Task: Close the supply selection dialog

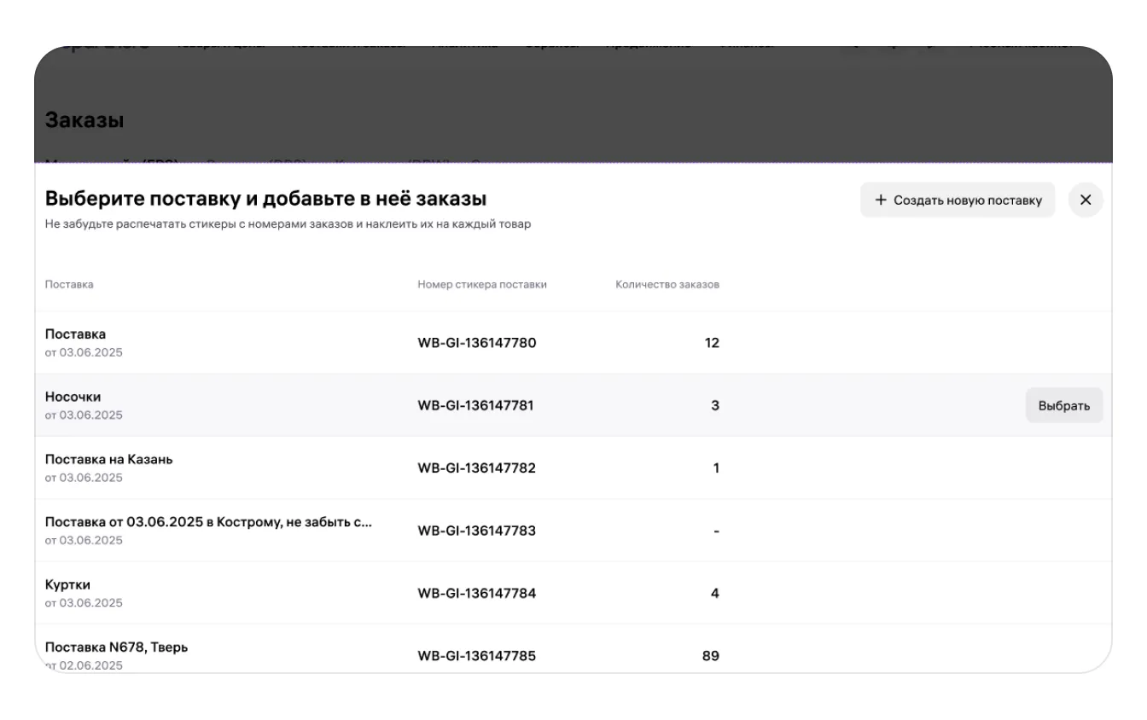Action: [x=1086, y=200]
